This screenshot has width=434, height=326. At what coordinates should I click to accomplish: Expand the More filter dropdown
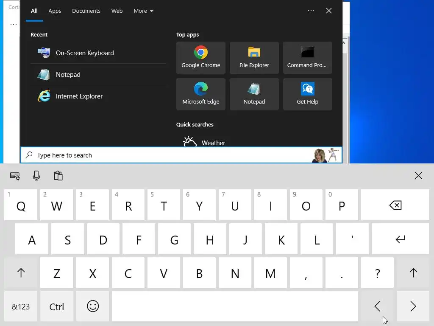(143, 11)
